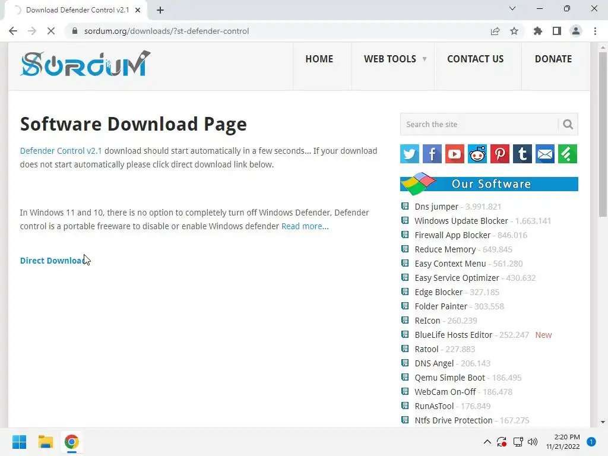Open the Chrome profile avatar
This screenshot has width=608, height=456.
pyautogui.click(x=576, y=31)
